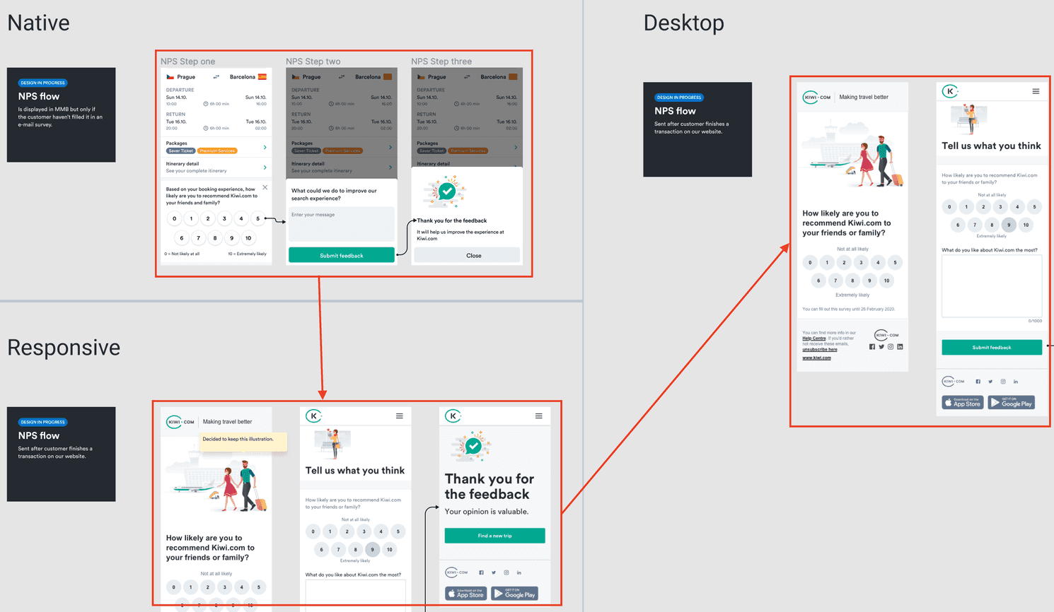Click Twitter icon in Desktop email survey footer

pos(881,347)
